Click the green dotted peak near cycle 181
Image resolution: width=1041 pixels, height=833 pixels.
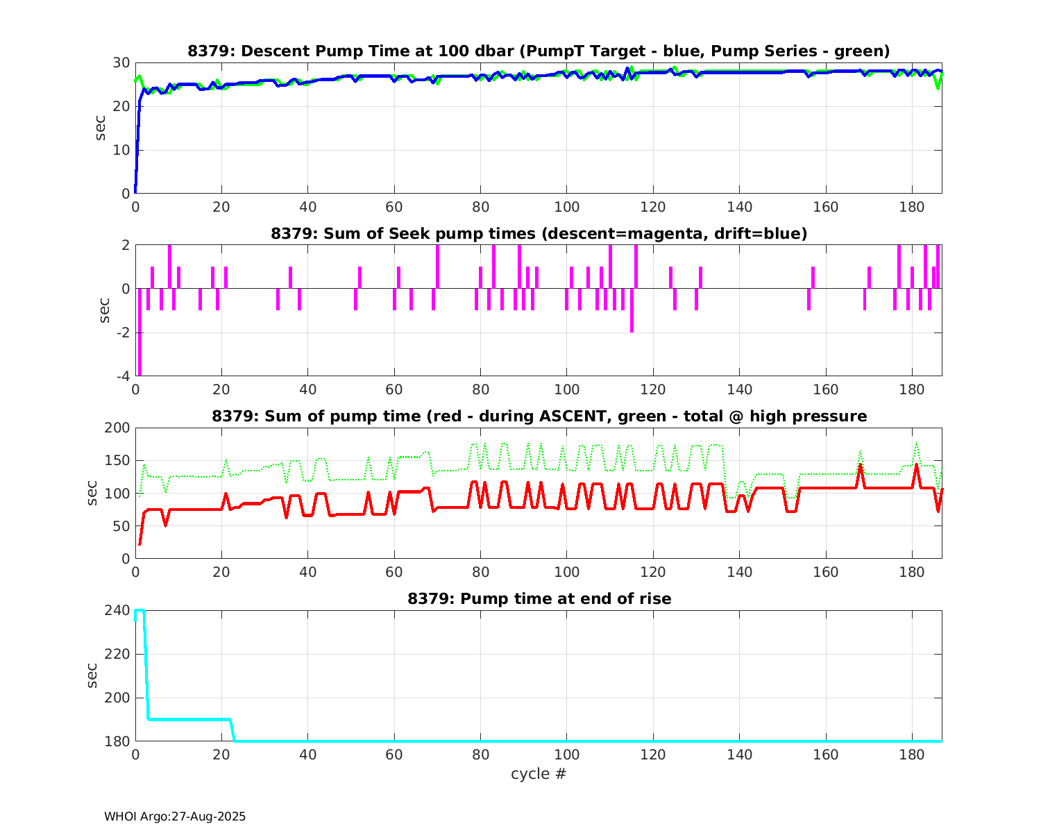(x=916, y=444)
